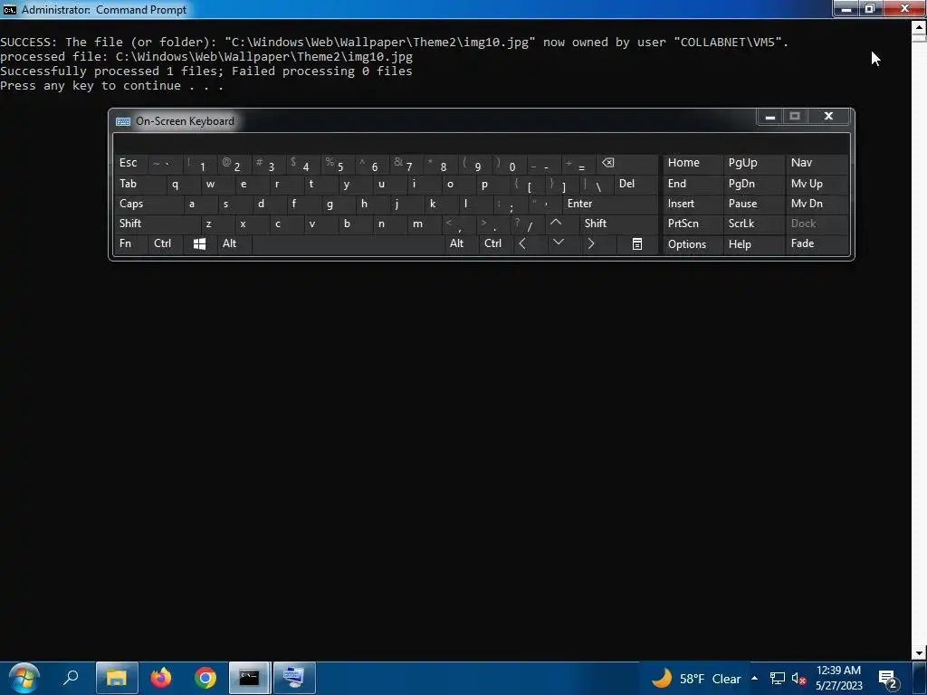Open clock showing 12:39 AM
The image size is (927, 695).
pyautogui.click(x=838, y=678)
